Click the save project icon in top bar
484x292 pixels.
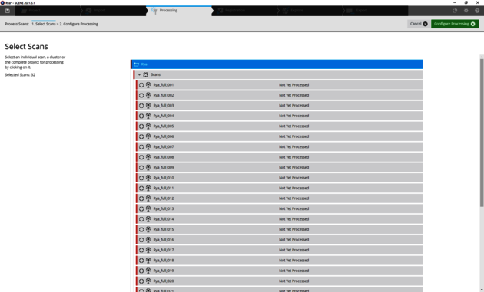click(x=8, y=11)
